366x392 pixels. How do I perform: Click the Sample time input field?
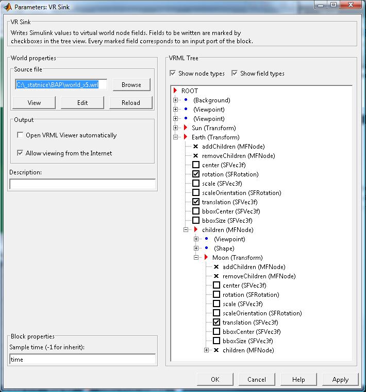click(82, 359)
